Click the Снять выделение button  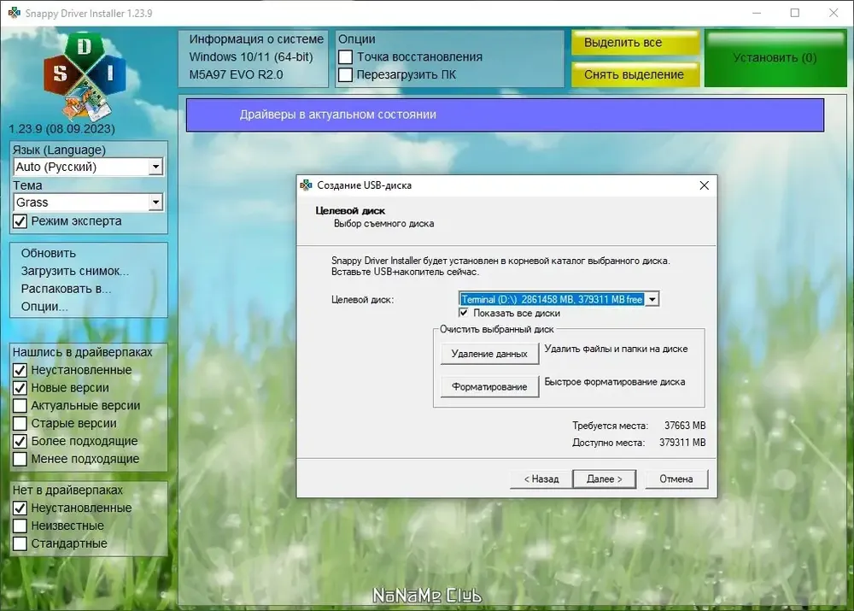pos(635,74)
